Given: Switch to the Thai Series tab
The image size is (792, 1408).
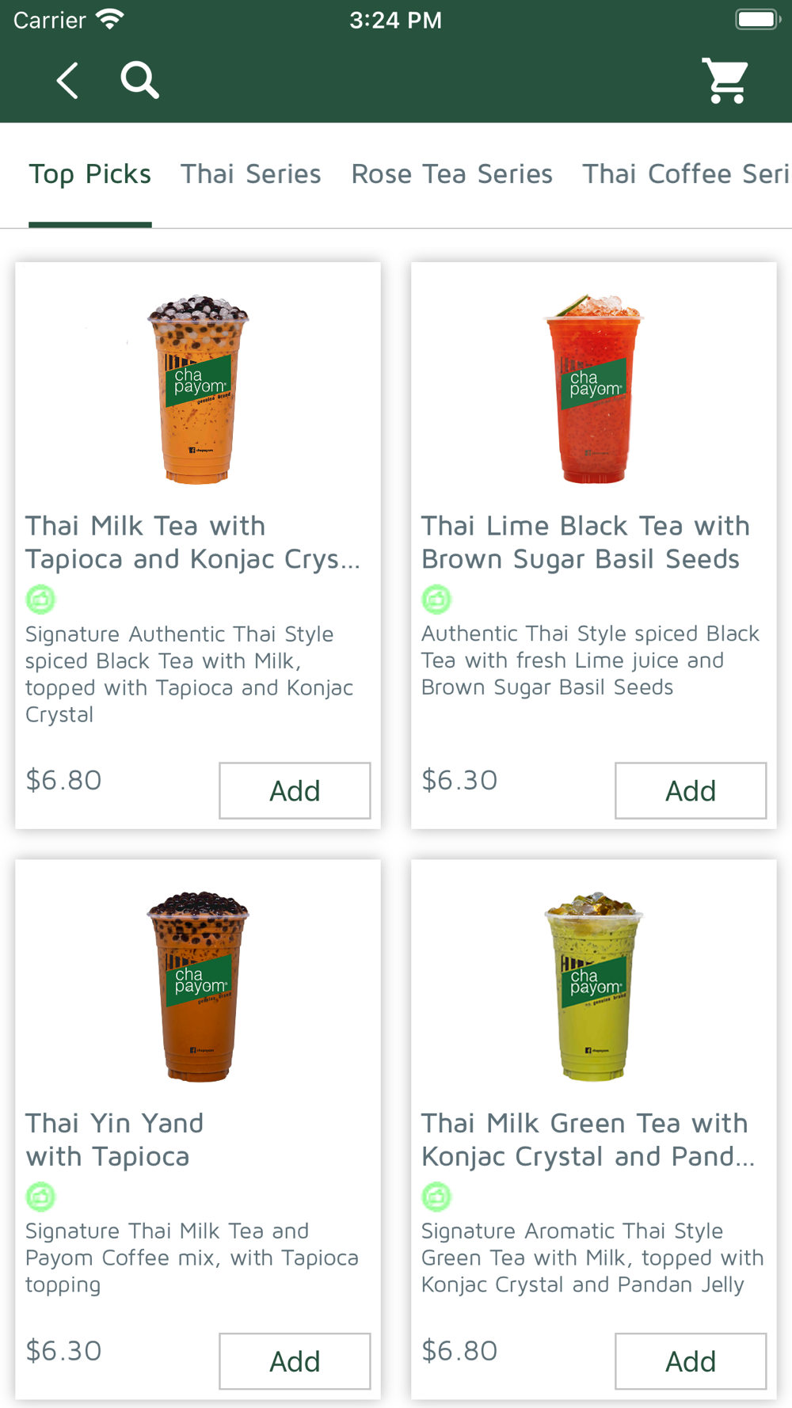Looking at the screenshot, I should pyautogui.click(x=250, y=174).
